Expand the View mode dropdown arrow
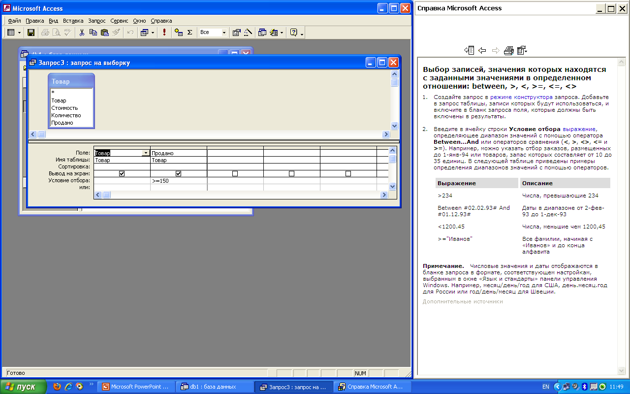The height and width of the screenshot is (394, 630). (20, 33)
